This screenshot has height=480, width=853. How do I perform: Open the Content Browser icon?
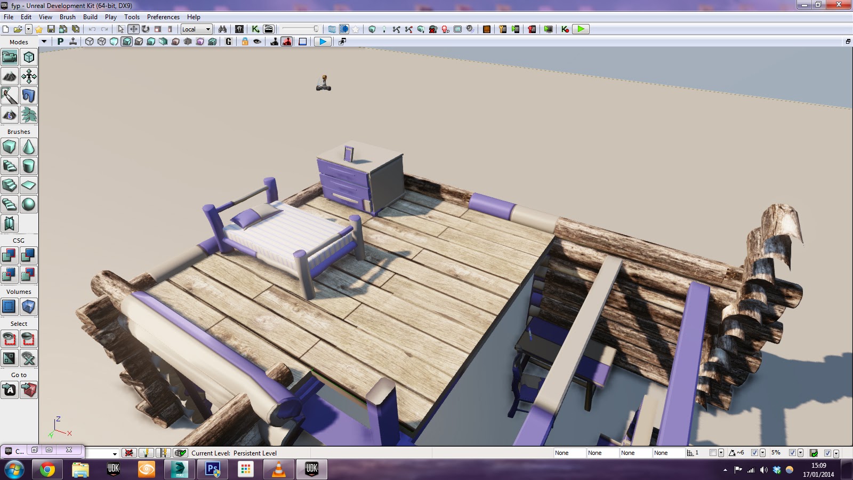[x=239, y=29]
